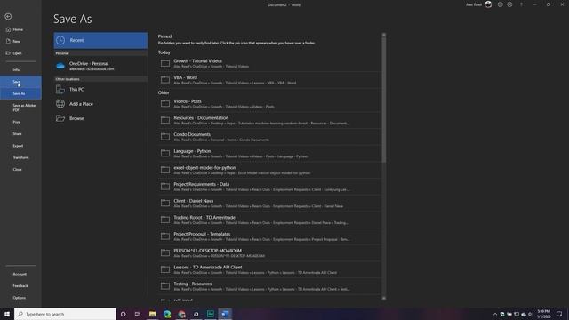Open the notification center icon
This screenshot has width=569, height=320.
559,314
